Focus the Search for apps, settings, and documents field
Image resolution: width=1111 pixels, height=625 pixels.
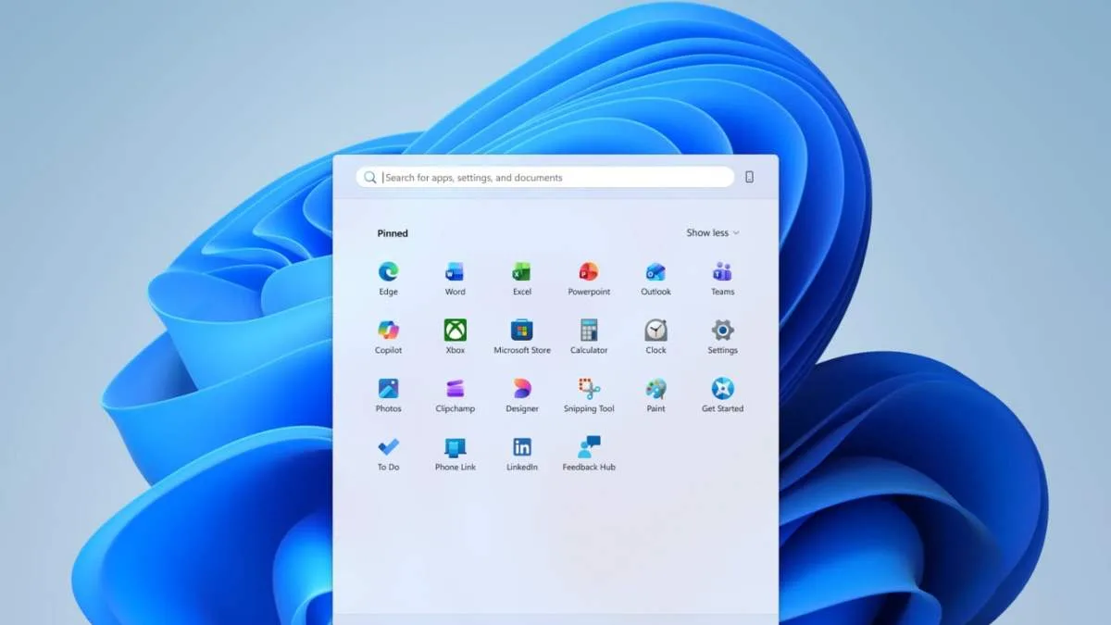click(x=544, y=177)
